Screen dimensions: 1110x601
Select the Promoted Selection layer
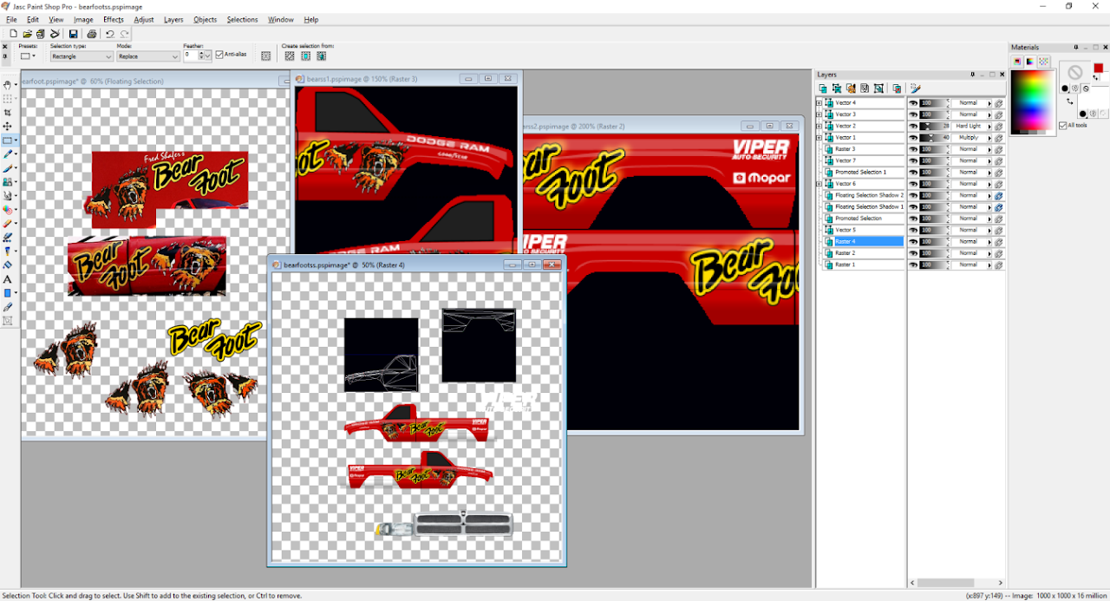pos(863,219)
